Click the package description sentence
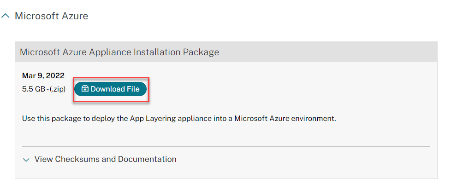The image size is (457, 184). pos(179,119)
